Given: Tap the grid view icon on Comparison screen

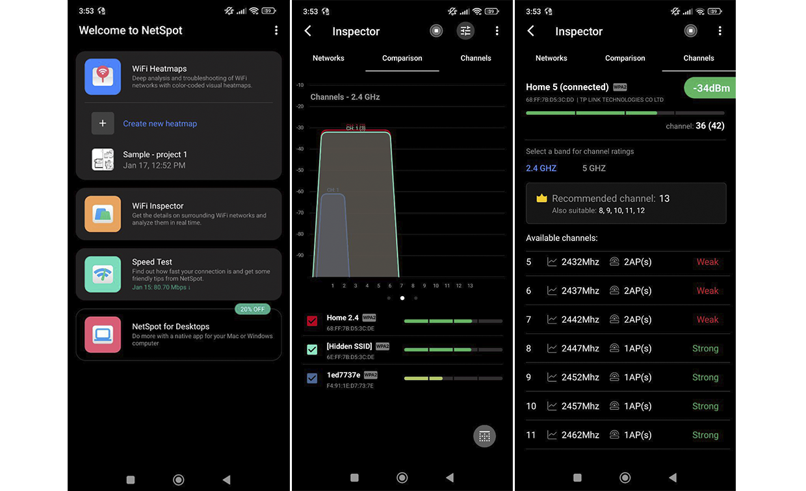Looking at the screenshot, I should click(484, 436).
